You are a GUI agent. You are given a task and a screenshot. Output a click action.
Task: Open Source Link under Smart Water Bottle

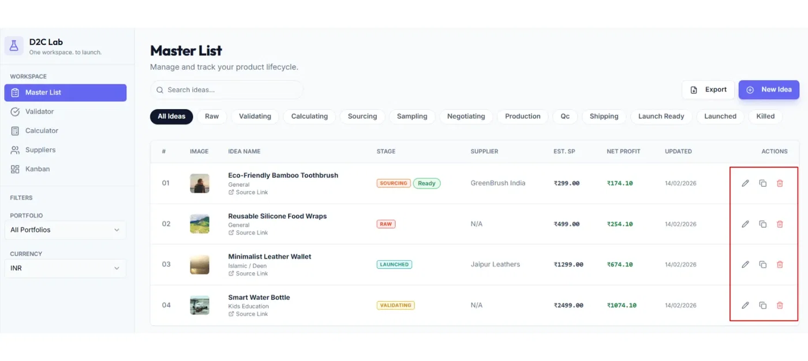tap(252, 314)
